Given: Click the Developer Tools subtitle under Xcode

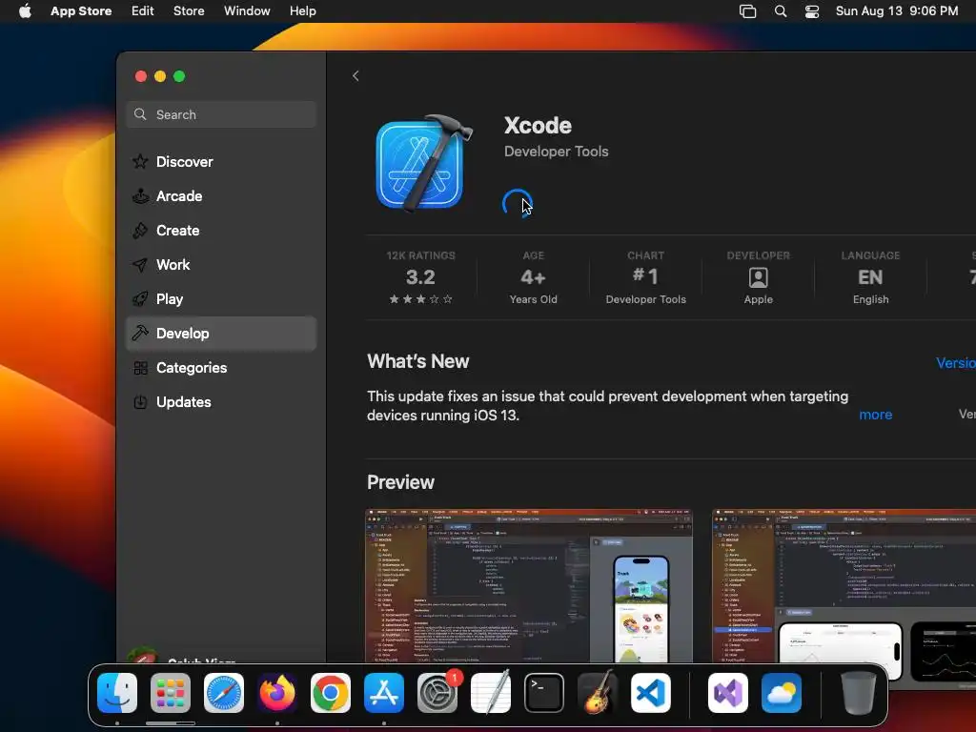Looking at the screenshot, I should coord(557,152).
